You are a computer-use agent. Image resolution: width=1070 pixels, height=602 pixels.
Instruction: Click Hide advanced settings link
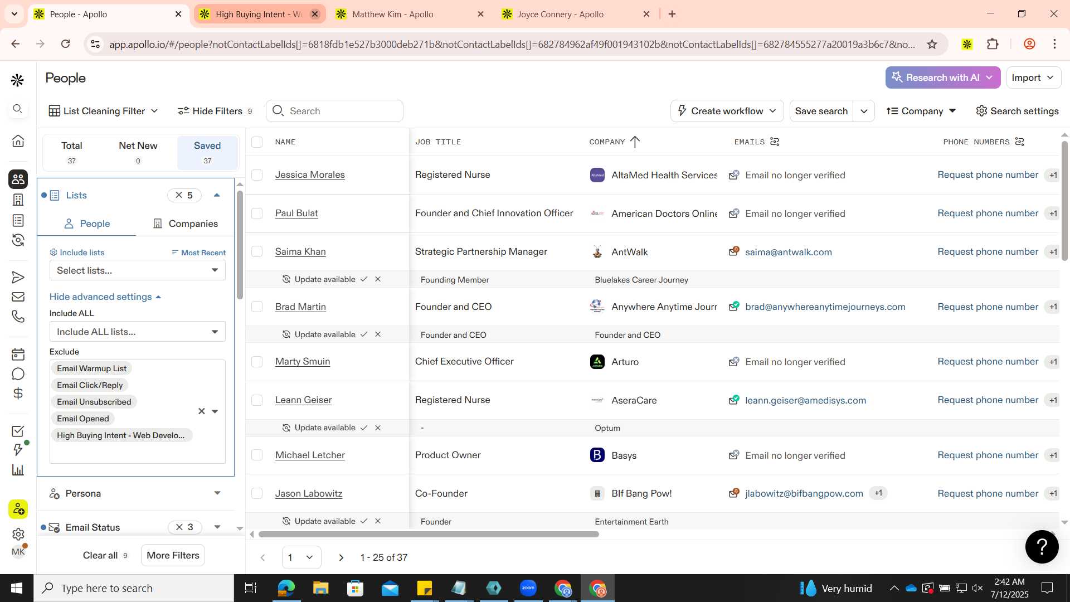point(105,297)
